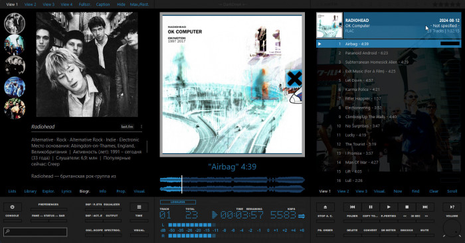Viewport: 465px width, 243px height.
Task: Select track Paranoid Android - 6:23
Action: pos(389,53)
